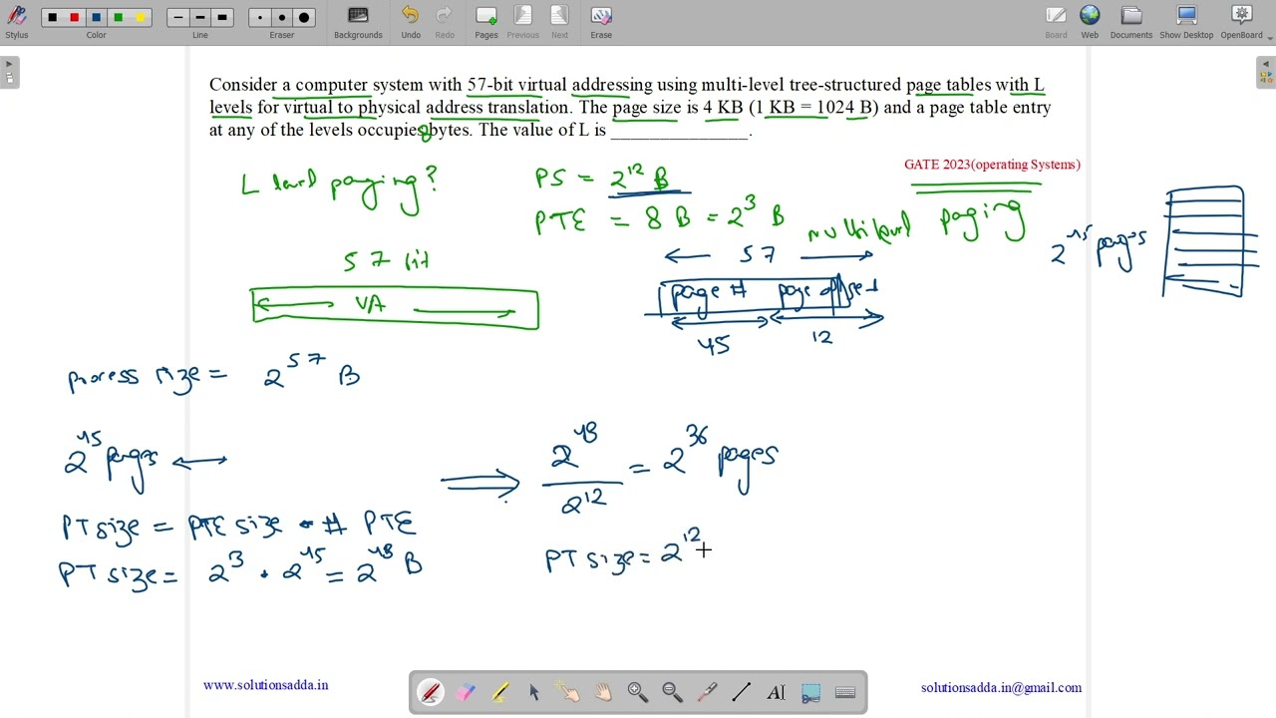The width and height of the screenshot is (1276, 718).
Task: Select the Pen tool in stylus palette
Action: [431, 692]
